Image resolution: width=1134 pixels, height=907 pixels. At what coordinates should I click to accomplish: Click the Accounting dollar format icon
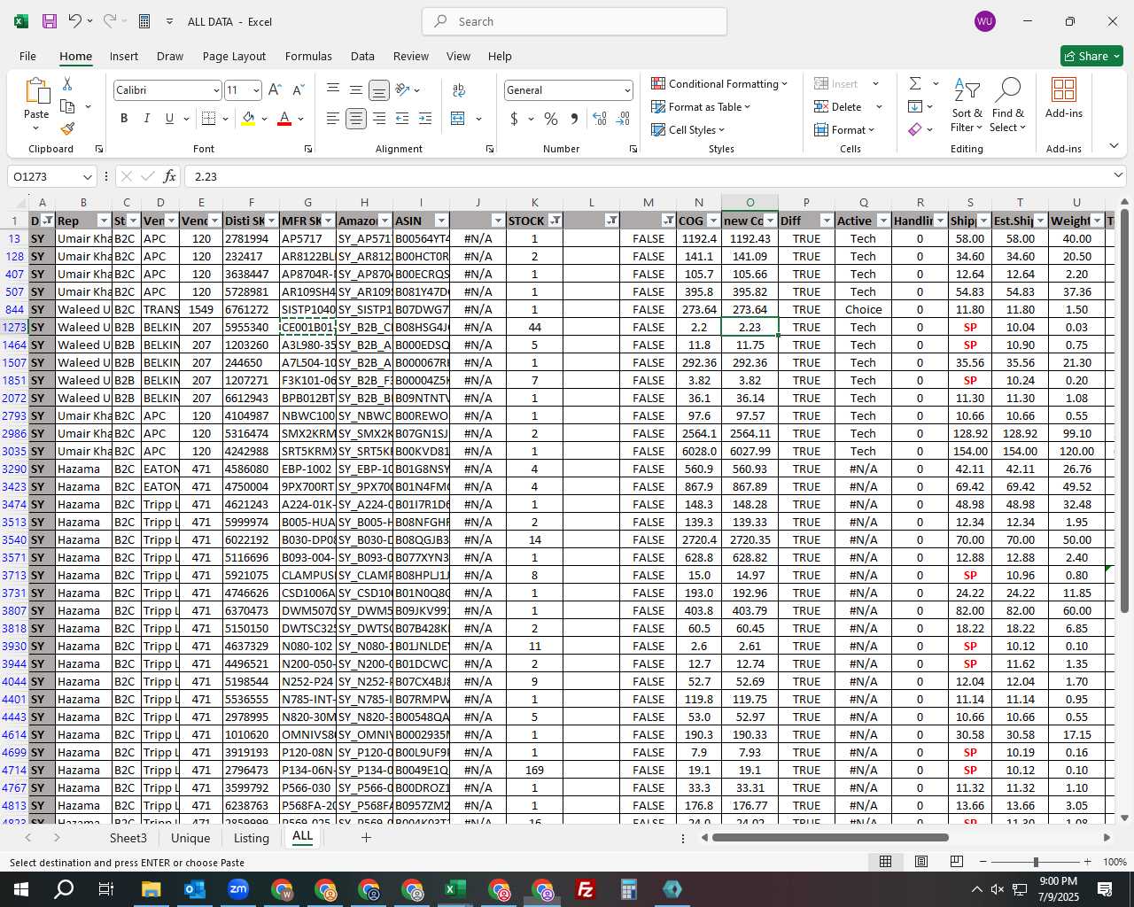(x=514, y=119)
